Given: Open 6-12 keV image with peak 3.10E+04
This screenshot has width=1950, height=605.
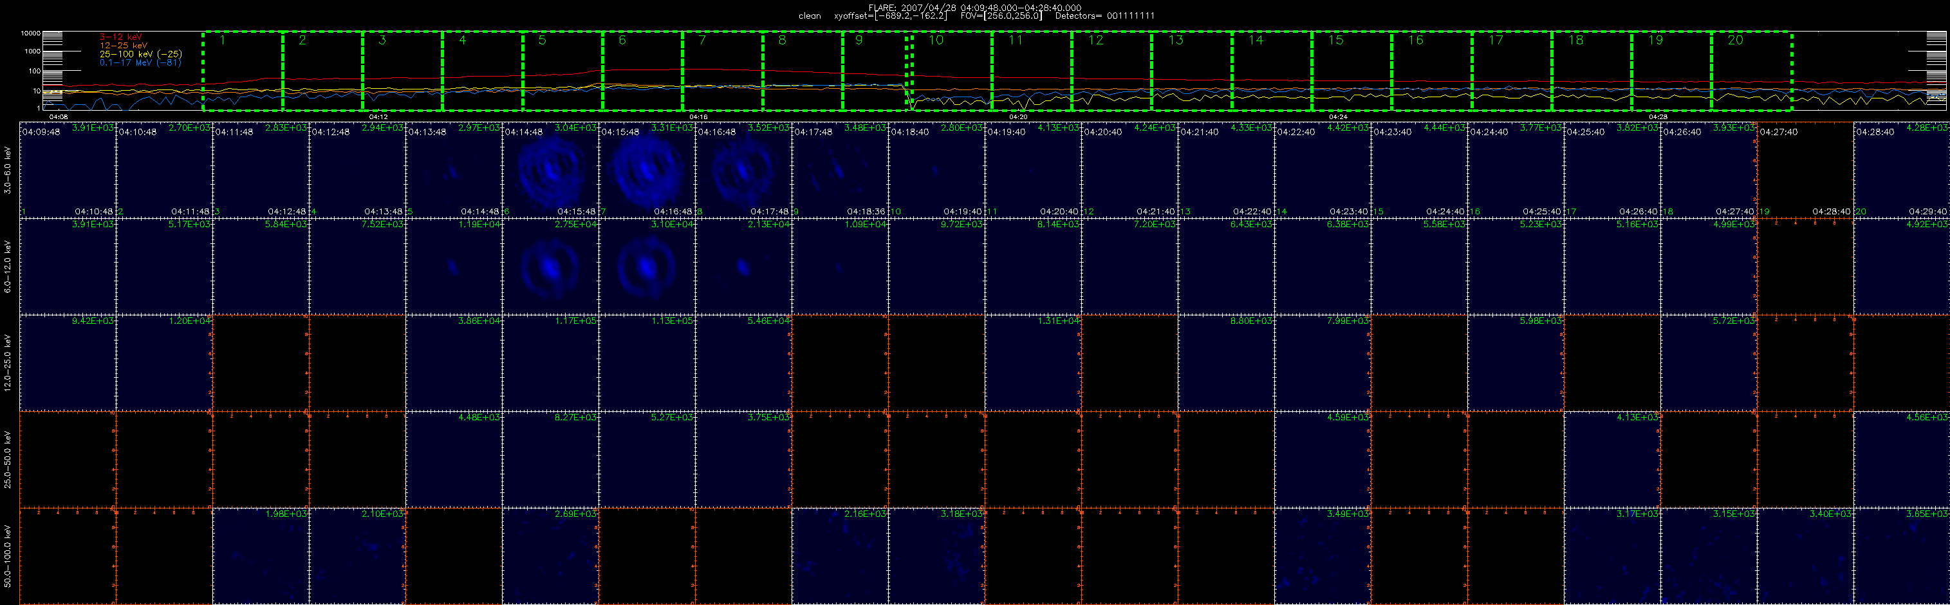Looking at the screenshot, I should click(647, 266).
